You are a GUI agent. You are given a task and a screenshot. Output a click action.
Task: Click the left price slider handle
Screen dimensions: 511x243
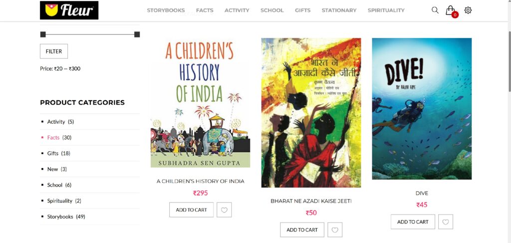[43, 34]
